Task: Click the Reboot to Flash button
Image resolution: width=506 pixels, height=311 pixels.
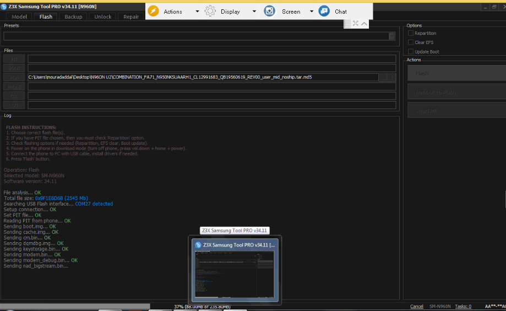Action: pyautogui.click(x=456, y=92)
